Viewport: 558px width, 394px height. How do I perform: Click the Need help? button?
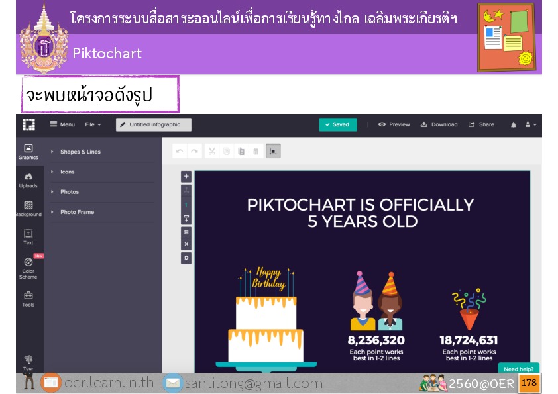point(518,368)
